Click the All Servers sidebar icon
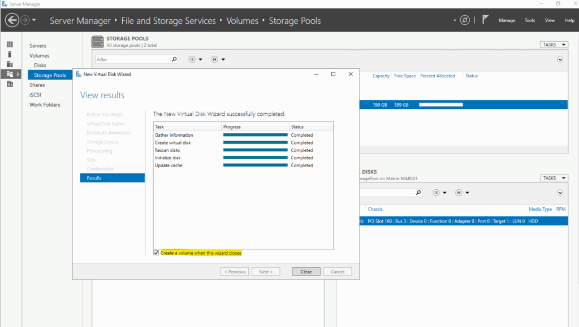The image size is (579, 327). click(x=10, y=64)
